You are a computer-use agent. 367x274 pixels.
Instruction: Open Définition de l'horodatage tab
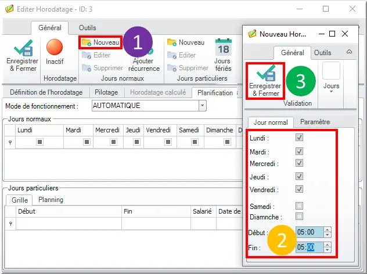point(46,92)
